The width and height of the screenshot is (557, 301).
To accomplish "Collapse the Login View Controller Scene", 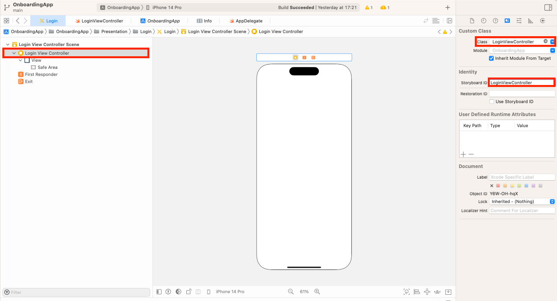I will (x=7, y=44).
